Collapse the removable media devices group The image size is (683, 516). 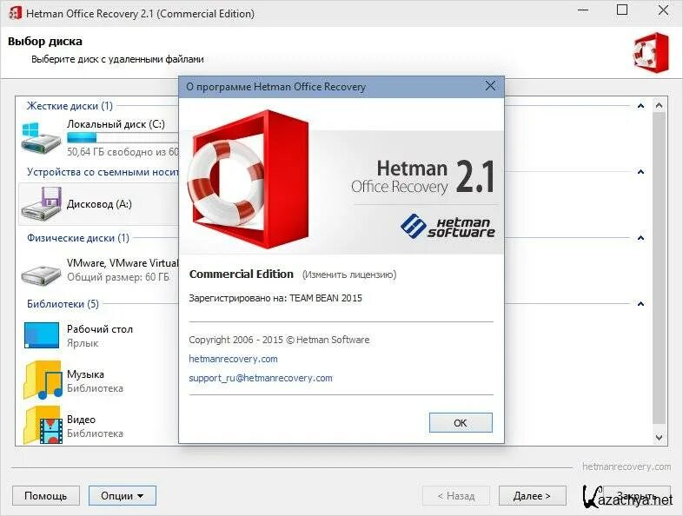640,172
